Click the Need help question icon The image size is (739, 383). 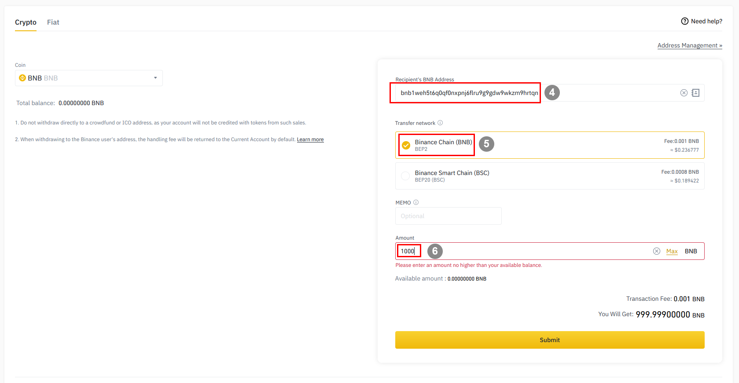click(684, 21)
